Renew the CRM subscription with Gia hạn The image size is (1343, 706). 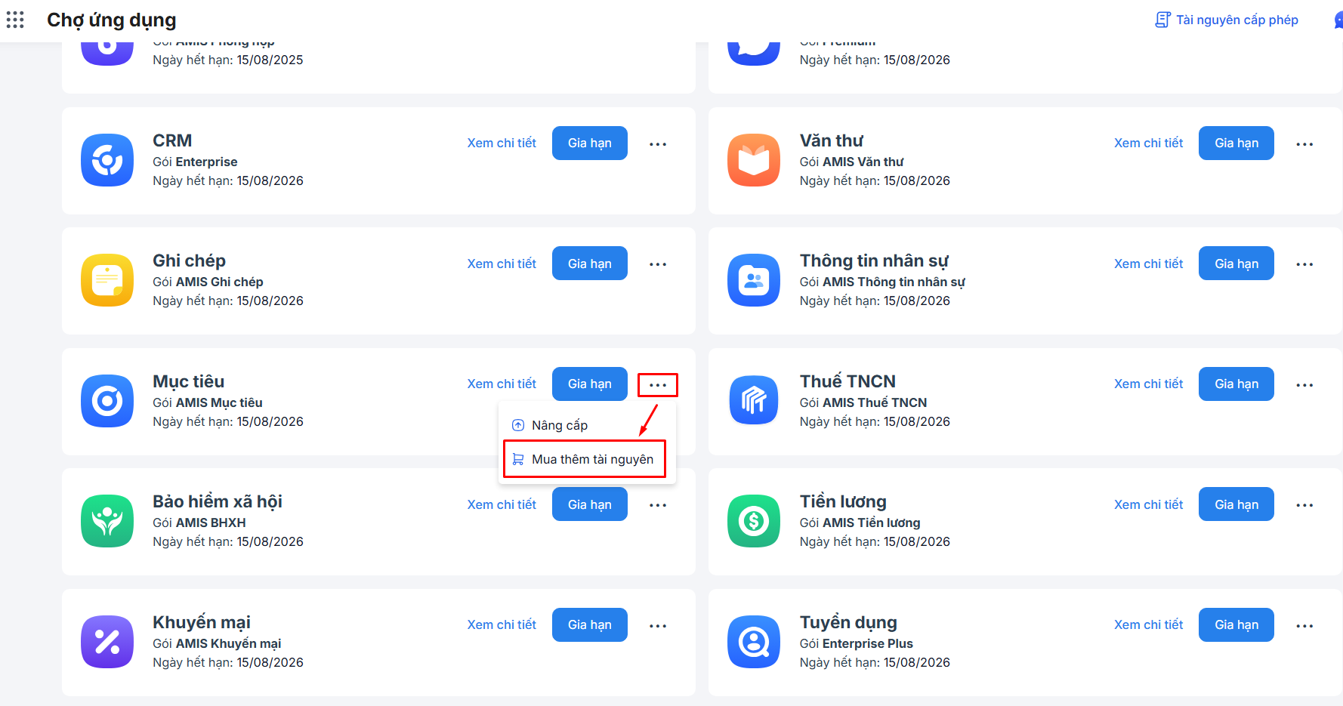coord(590,143)
